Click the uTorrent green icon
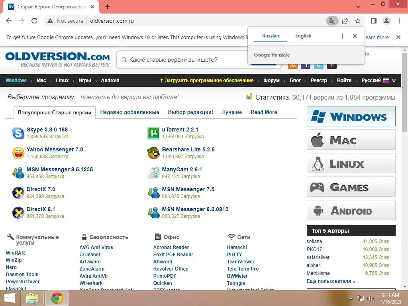408x306 pixels. click(153, 133)
